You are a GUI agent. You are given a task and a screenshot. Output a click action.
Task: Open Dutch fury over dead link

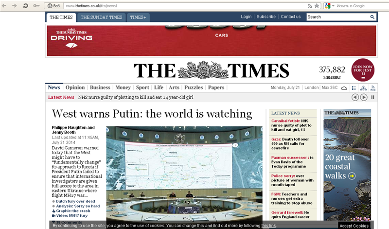click(x=75, y=201)
